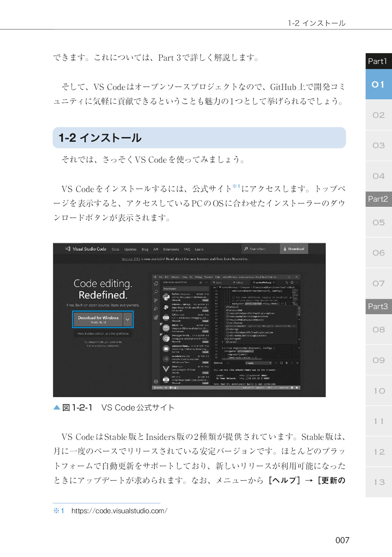This screenshot has width=392, height=557.
Task: Open the FAQ item in the site navigation
Action: 187,250
